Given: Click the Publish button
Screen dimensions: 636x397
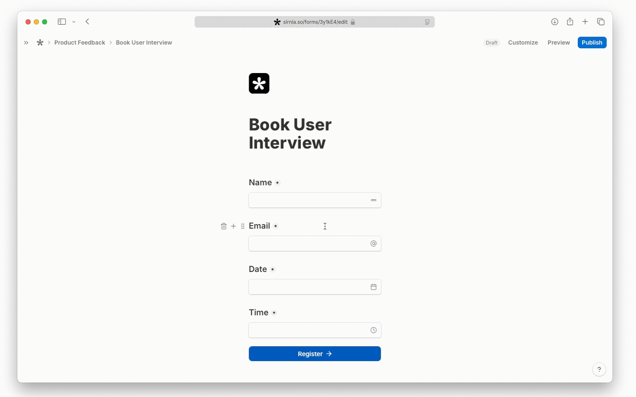Looking at the screenshot, I should (x=592, y=43).
